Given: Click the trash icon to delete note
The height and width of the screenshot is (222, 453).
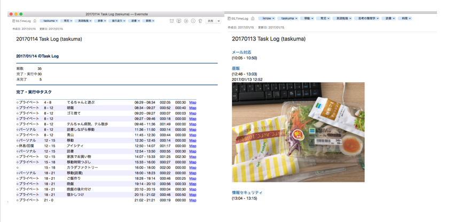Looking at the screenshot, I should 200,21.
